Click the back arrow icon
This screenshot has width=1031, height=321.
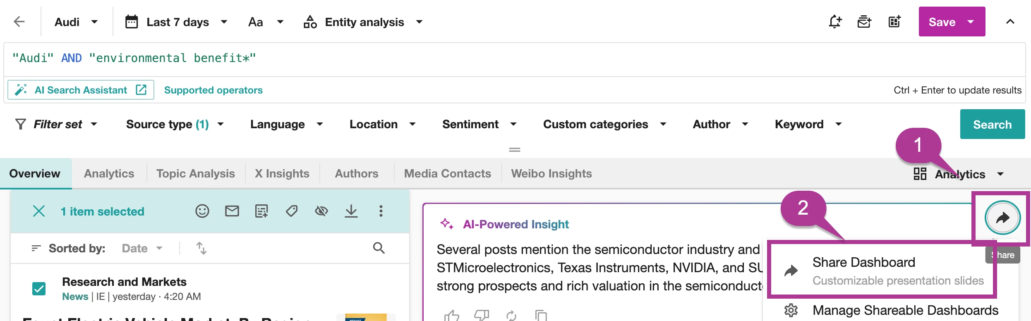[19, 22]
